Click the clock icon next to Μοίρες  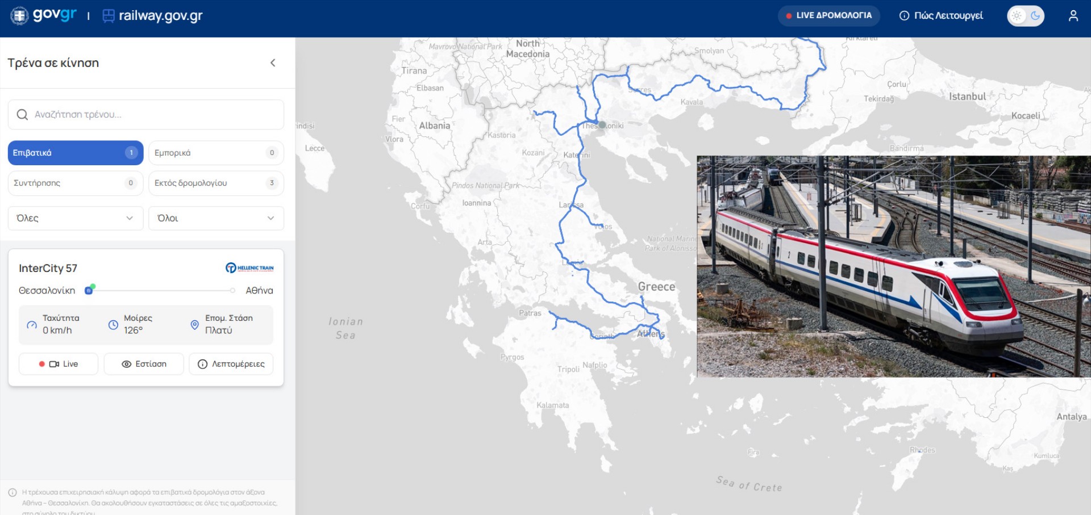click(112, 325)
